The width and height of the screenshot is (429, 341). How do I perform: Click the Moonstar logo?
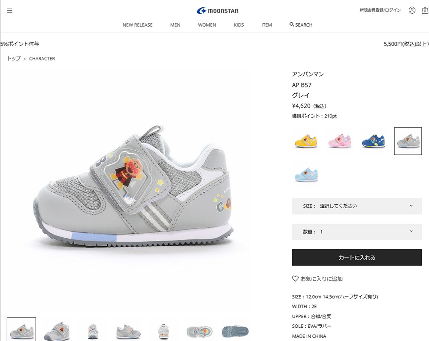(218, 11)
